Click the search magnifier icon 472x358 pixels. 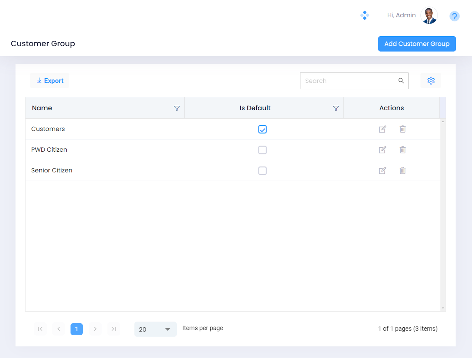[401, 81]
